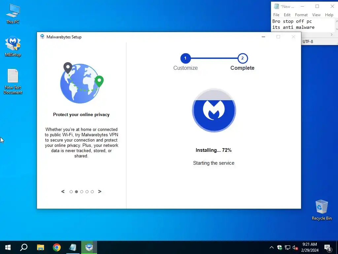Switch to Notepad in the taskbar
Viewport: 338px width, 254px height.
tap(73, 247)
